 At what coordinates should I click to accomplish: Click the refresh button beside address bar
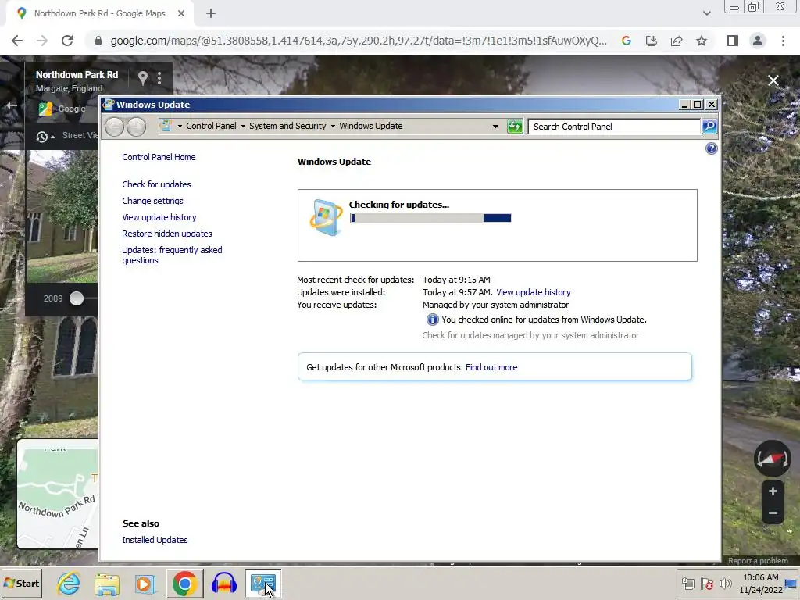515,127
